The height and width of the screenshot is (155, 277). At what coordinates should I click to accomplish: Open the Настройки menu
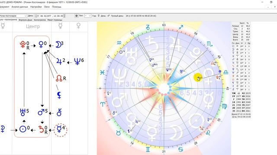point(36,7)
